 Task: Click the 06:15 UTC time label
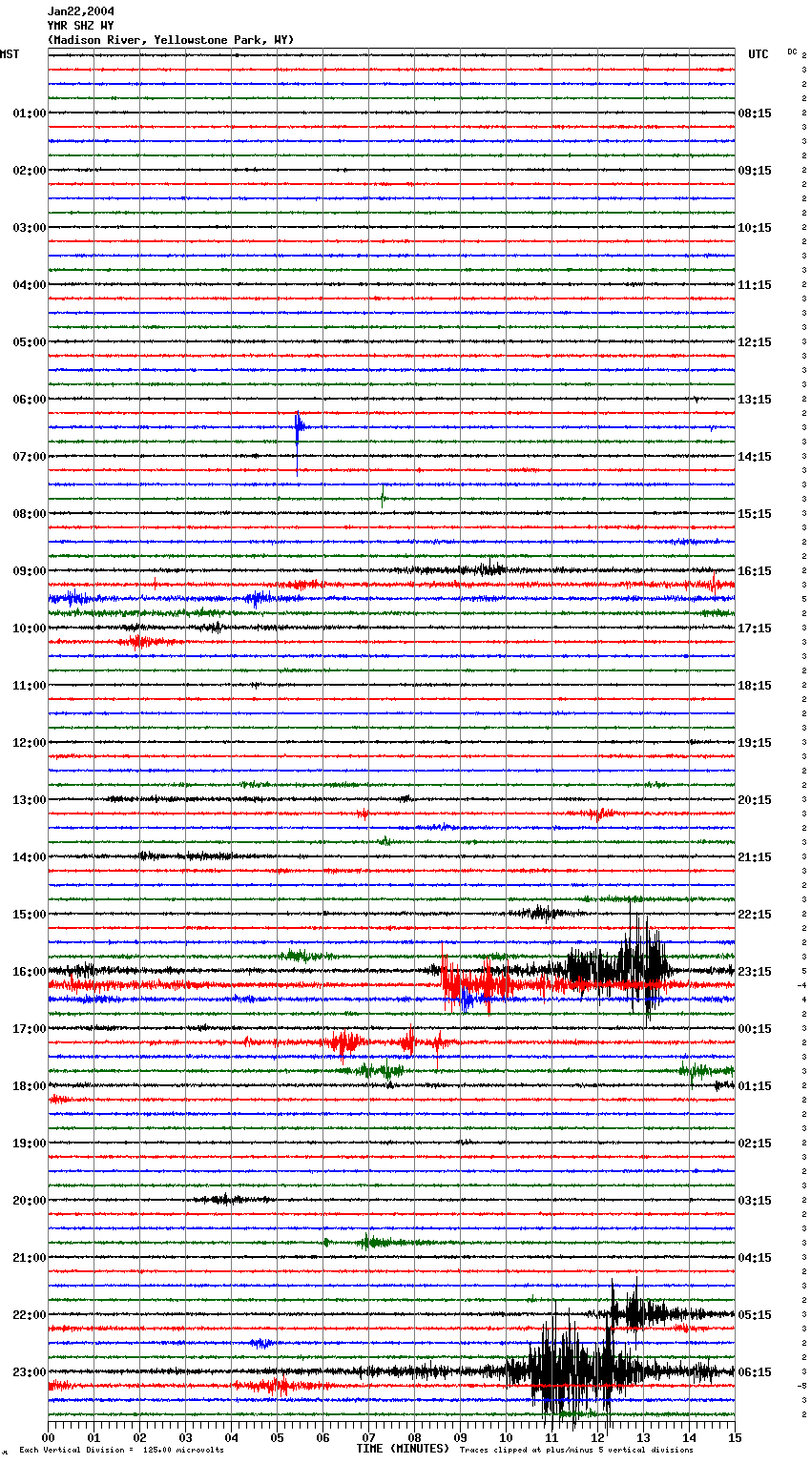755,1372
